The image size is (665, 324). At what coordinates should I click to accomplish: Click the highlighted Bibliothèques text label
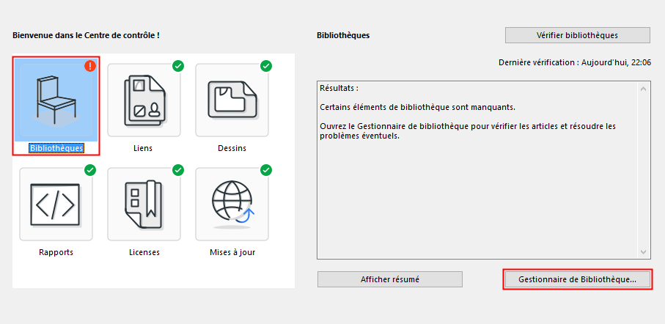tap(56, 148)
